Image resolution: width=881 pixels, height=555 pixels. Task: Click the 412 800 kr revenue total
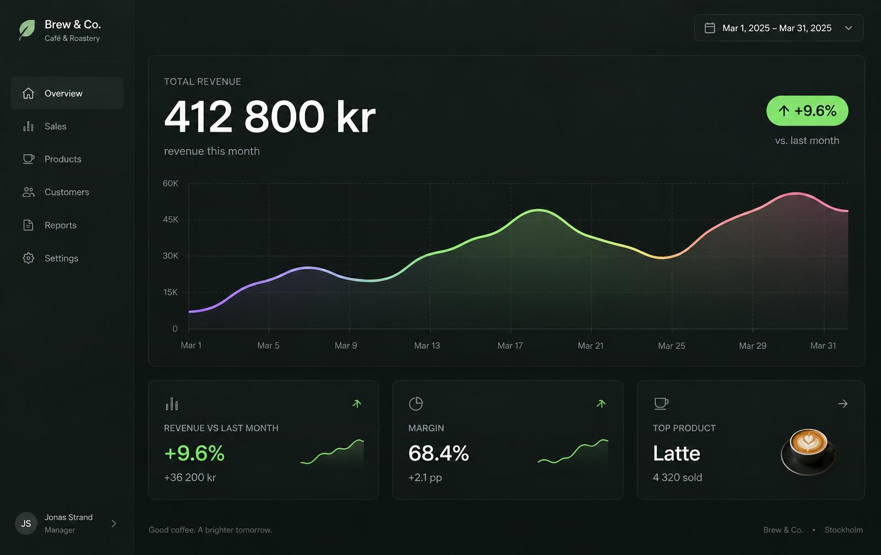pyautogui.click(x=270, y=117)
